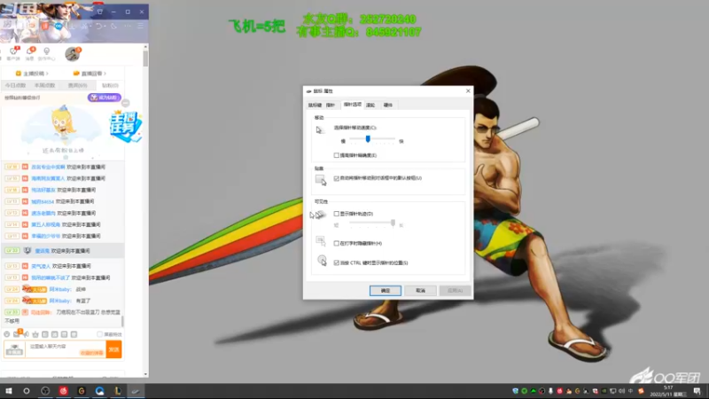Click the clock in the system tray
The height and width of the screenshot is (399, 709).
[668, 391]
